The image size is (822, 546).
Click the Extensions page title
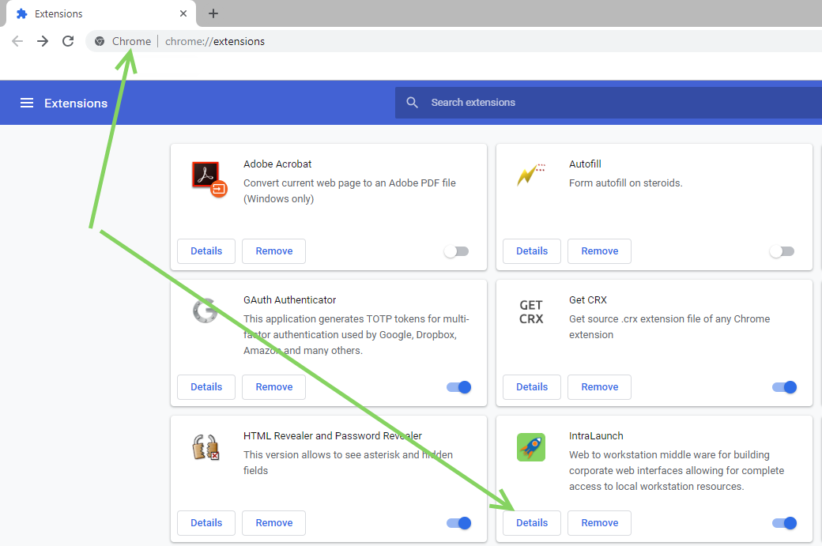point(76,104)
